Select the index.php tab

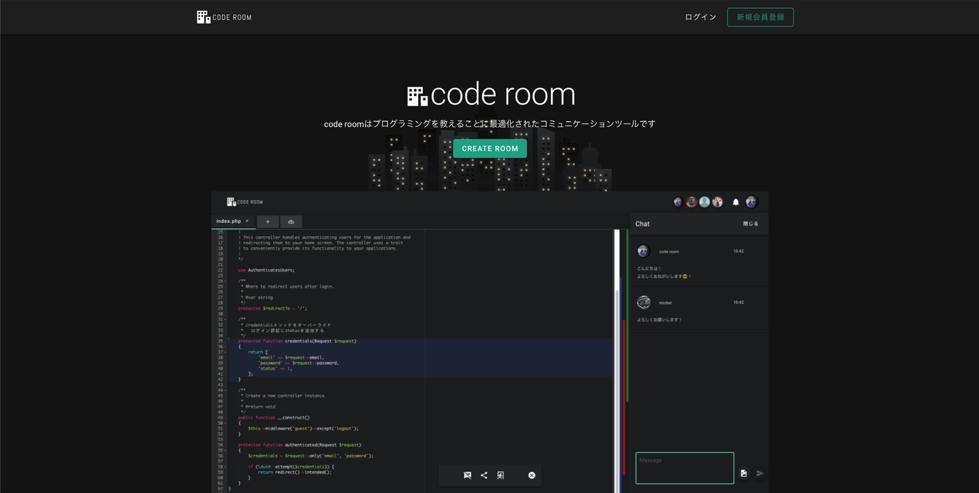click(230, 221)
